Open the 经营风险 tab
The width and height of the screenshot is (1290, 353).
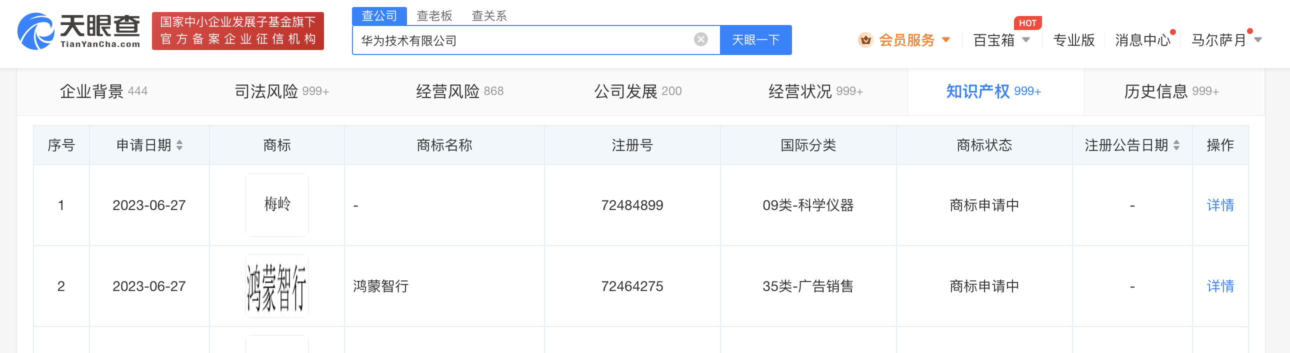pyautogui.click(x=459, y=91)
